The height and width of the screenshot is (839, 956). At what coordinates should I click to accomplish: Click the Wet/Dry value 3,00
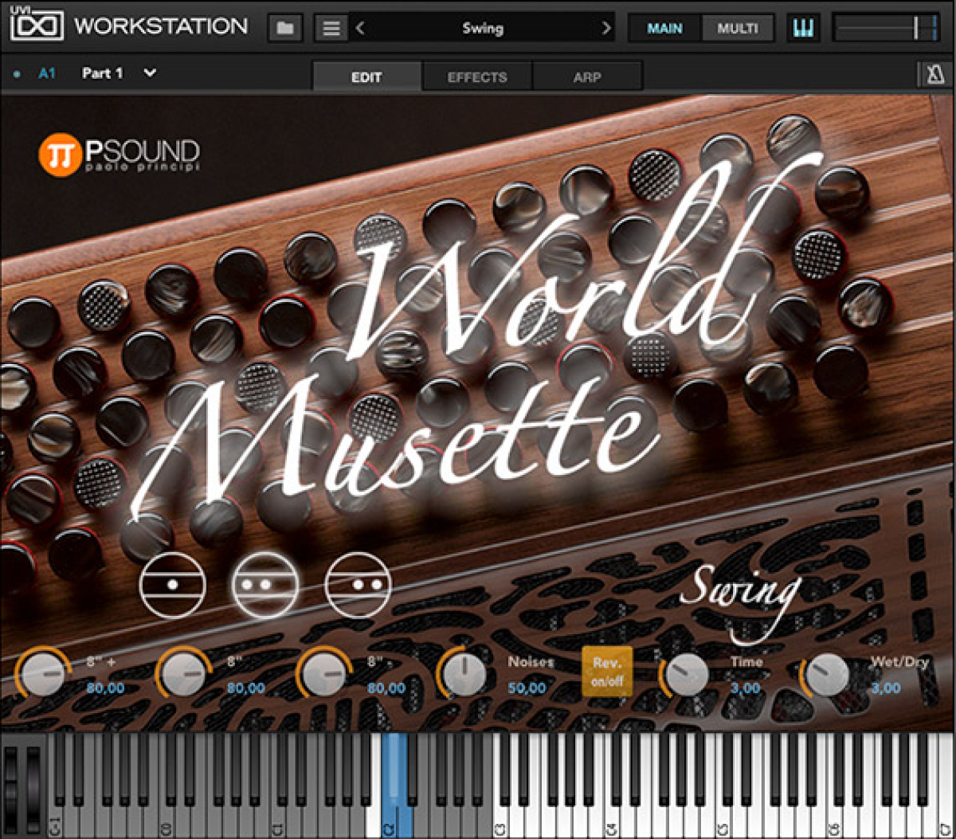886,688
